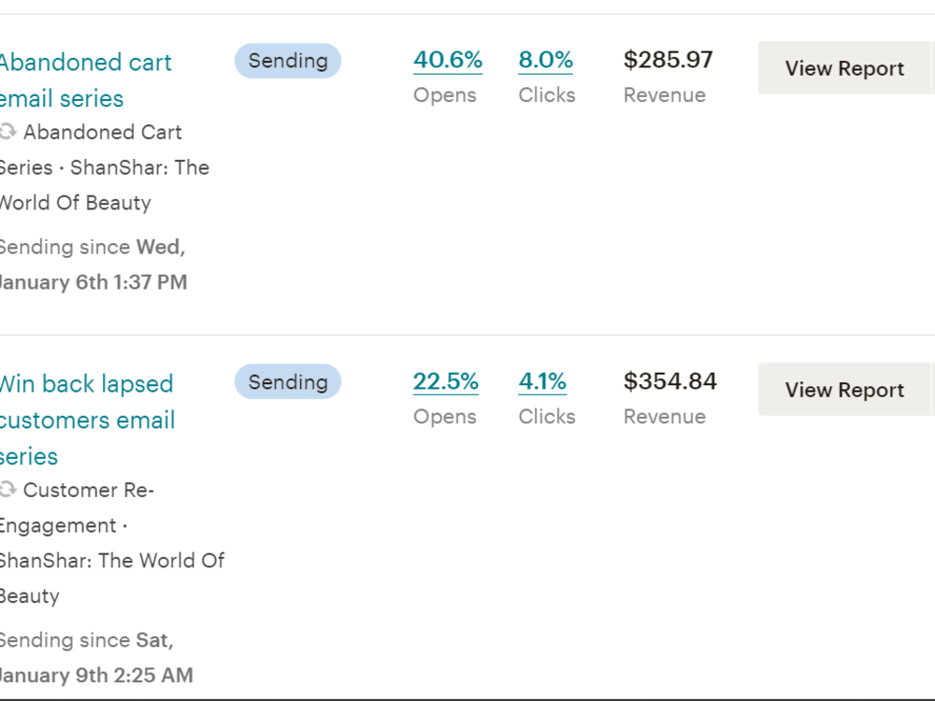This screenshot has width=935, height=701.
Task: Click the automation icon beside Abandoned Cart
Action: (x=7, y=131)
